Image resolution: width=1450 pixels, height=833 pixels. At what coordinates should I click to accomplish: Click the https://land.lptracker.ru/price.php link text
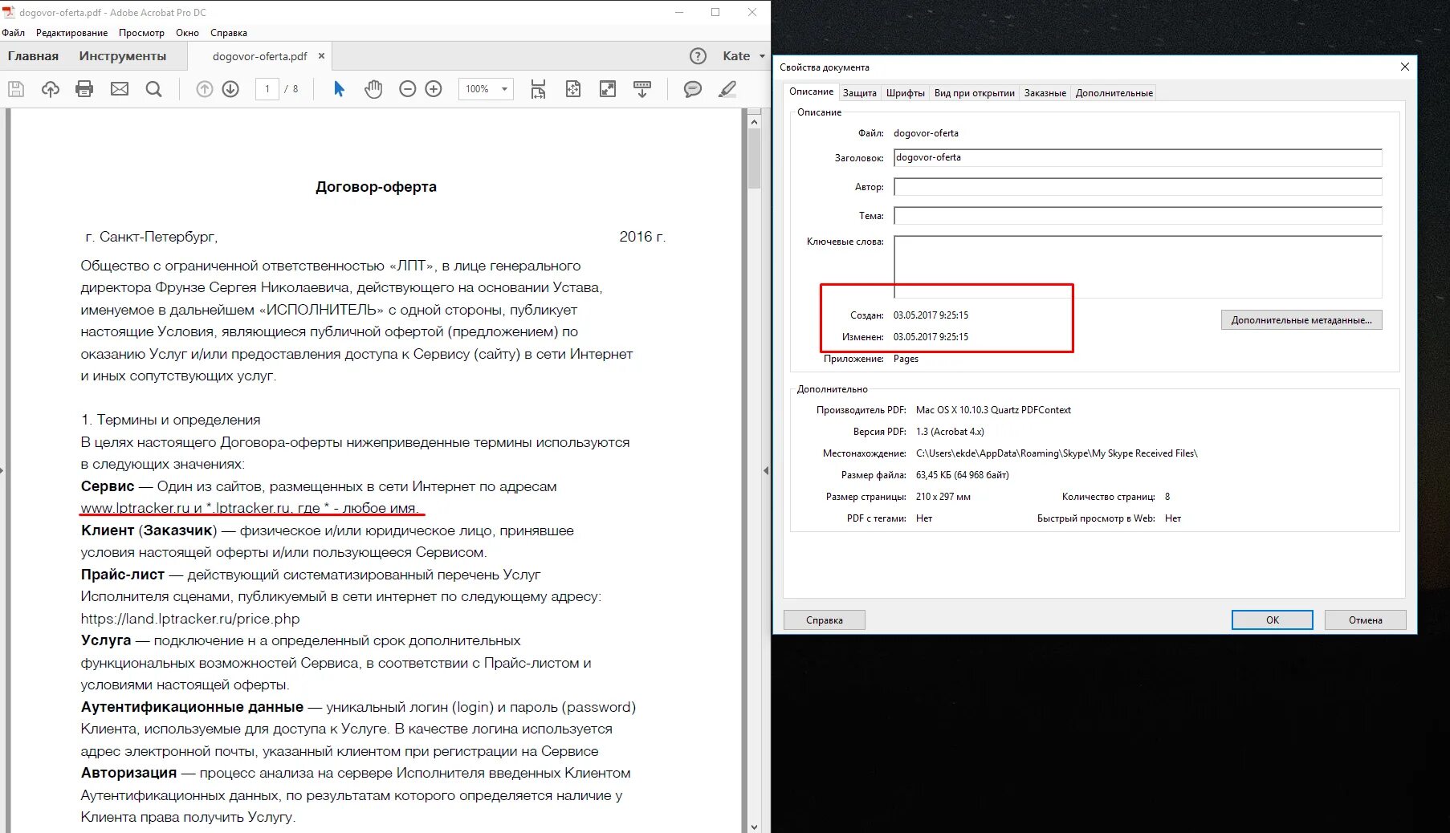click(x=190, y=619)
